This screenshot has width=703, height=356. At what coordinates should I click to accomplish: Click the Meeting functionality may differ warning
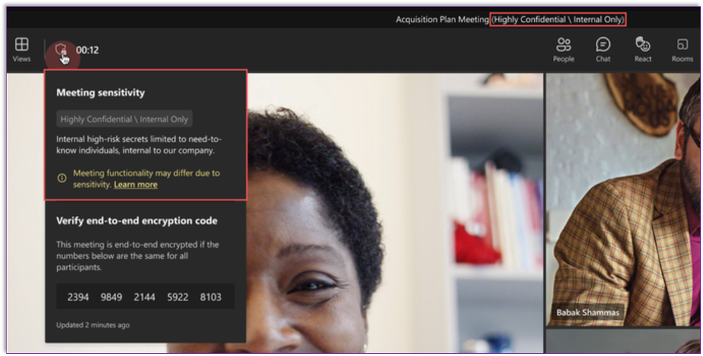point(146,179)
